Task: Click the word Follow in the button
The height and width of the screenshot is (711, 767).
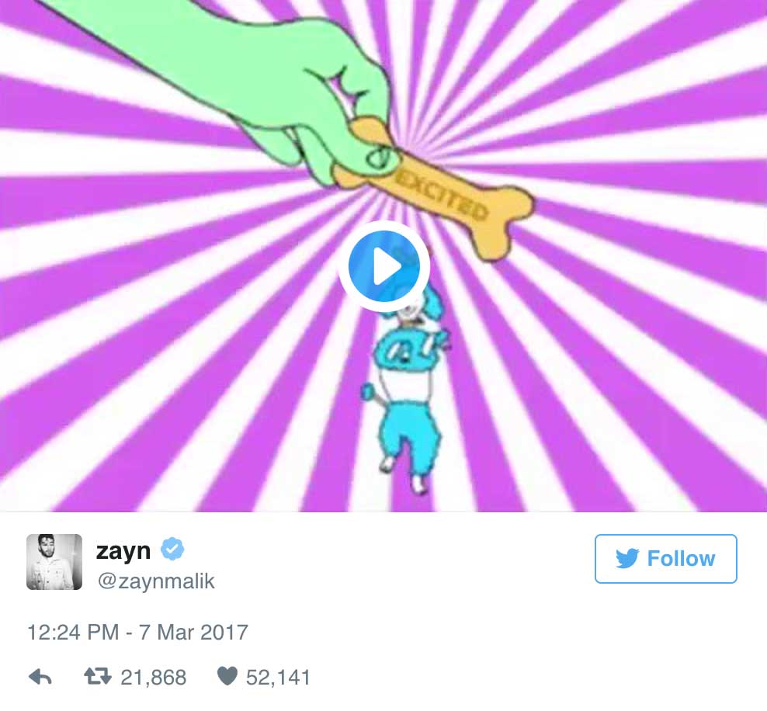Action: point(681,558)
